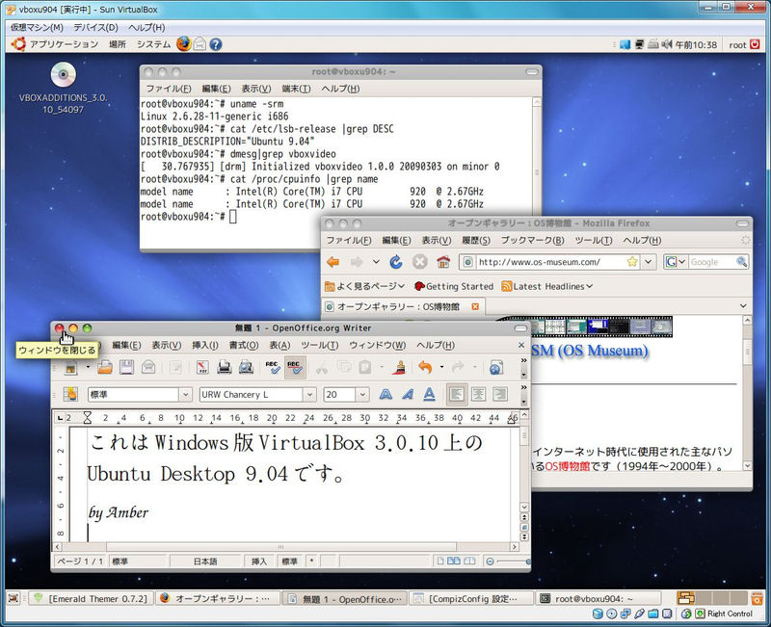Toggle bold formatting in Writer
Viewport: 771px width, 627px height.
point(386,394)
